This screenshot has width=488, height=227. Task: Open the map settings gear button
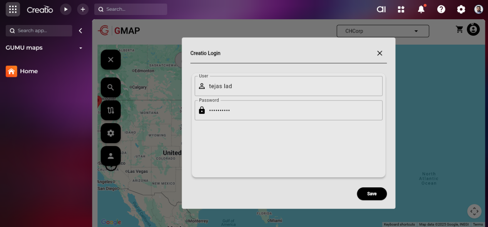[x=111, y=133]
